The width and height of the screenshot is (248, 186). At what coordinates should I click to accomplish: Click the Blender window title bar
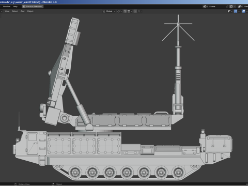click(124, 2)
